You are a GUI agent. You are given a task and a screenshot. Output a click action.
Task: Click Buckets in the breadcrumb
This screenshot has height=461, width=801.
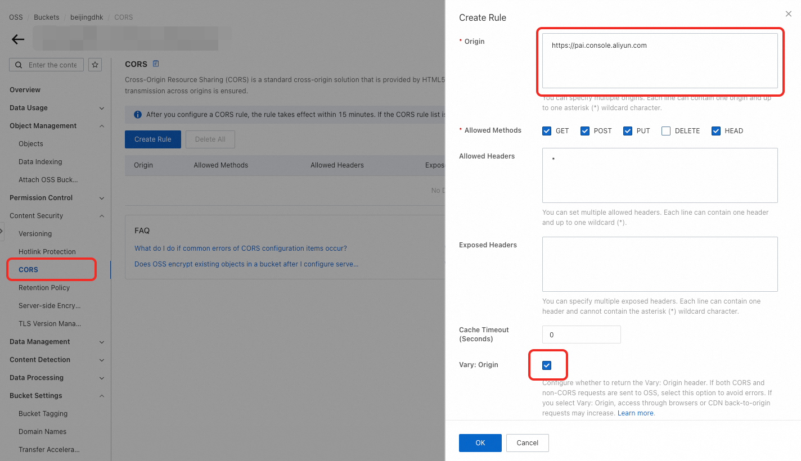46,17
